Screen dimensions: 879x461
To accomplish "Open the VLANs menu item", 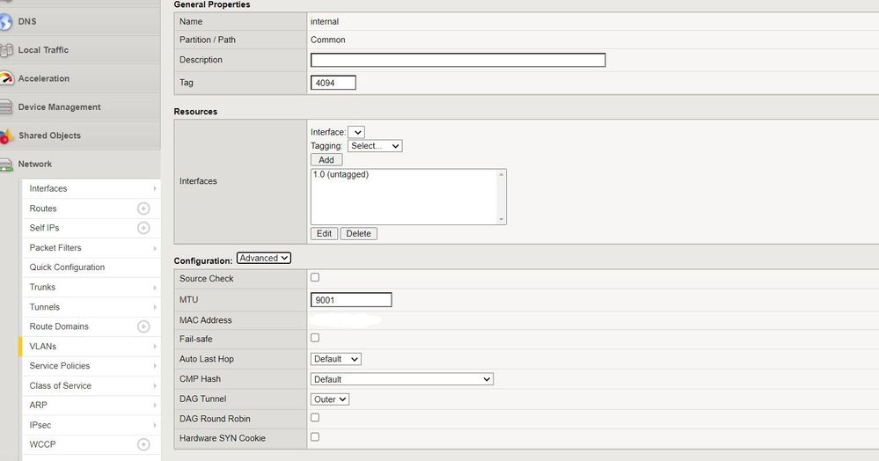I will pos(43,347).
